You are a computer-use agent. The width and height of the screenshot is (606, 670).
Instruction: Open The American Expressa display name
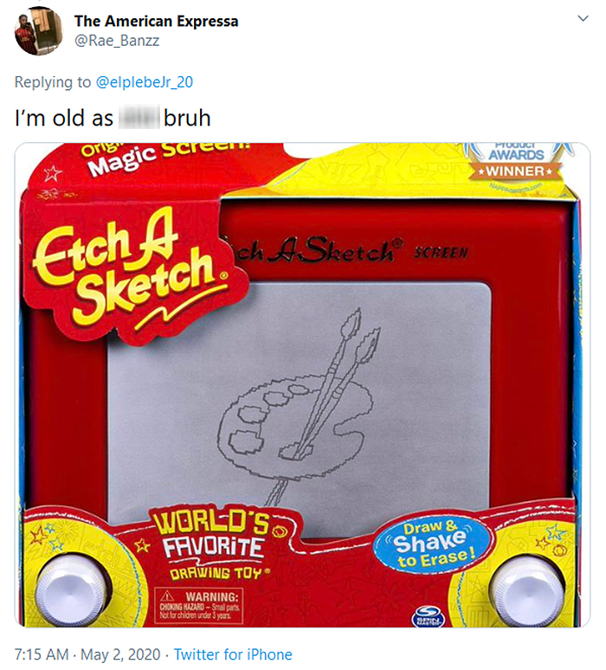pyautogui.click(x=156, y=21)
